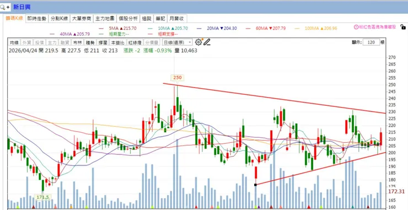Toggle the 均線 moving average overlay
408x210 pixels.
point(14,42)
